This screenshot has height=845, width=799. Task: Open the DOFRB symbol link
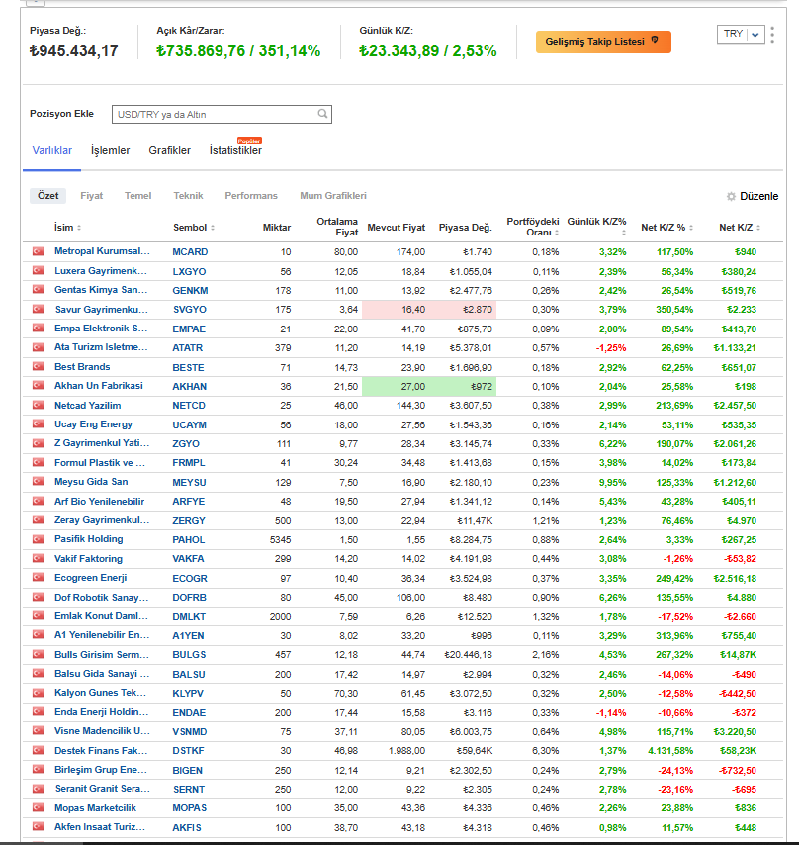(190, 598)
